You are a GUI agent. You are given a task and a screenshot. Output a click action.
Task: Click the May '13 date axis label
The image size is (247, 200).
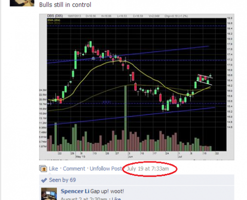[x=80, y=156]
